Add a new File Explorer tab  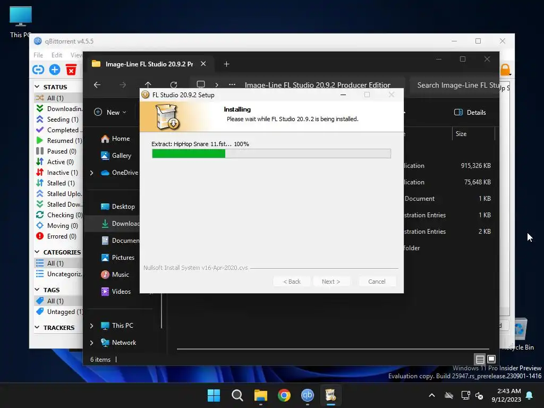coord(226,64)
